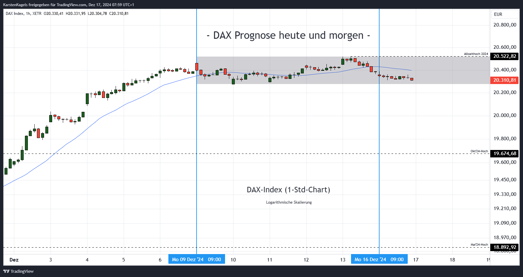Click the 20.800,00 price axis label
523x277 pixels.
click(x=505, y=25)
